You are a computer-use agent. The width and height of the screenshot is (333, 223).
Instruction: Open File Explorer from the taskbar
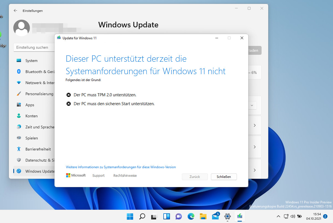203,216
